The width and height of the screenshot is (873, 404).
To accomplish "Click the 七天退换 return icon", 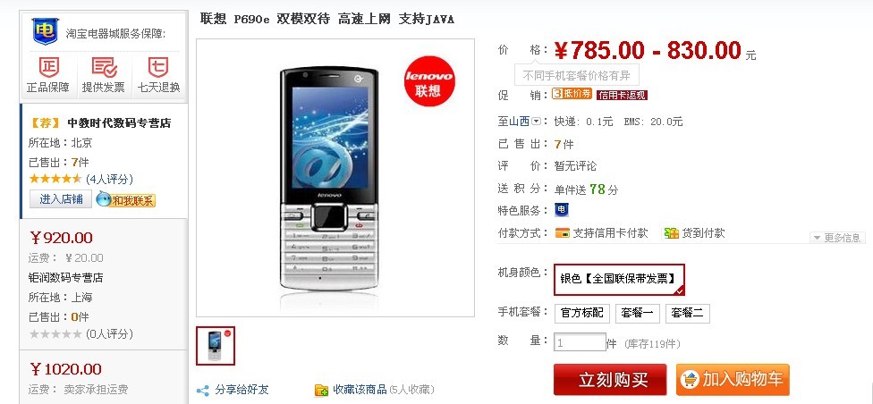I will click(158, 68).
